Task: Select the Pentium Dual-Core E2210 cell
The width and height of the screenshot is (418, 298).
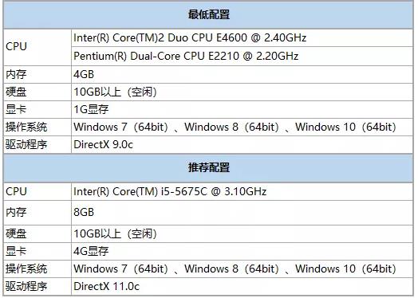Action: point(243,57)
